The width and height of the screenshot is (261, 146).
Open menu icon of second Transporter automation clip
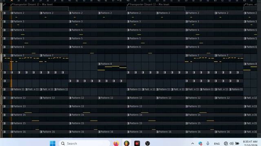point(128,4)
